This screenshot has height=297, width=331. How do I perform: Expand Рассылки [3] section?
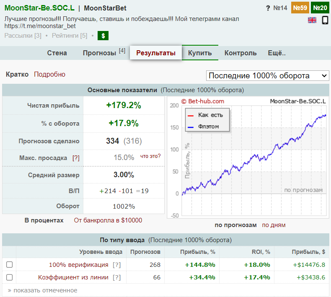(23, 36)
